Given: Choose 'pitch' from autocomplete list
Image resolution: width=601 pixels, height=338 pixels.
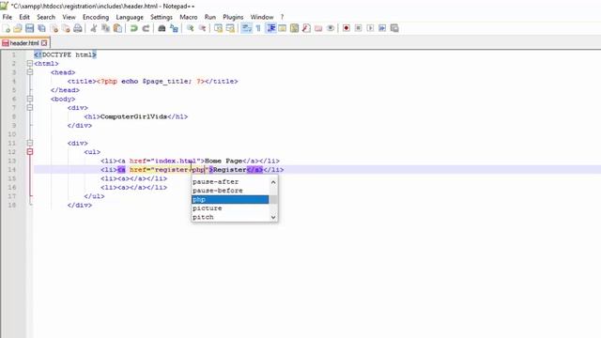Looking at the screenshot, I should tap(230, 217).
